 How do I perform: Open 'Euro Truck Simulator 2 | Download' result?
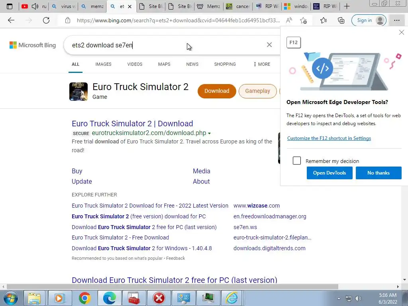click(132, 124)
